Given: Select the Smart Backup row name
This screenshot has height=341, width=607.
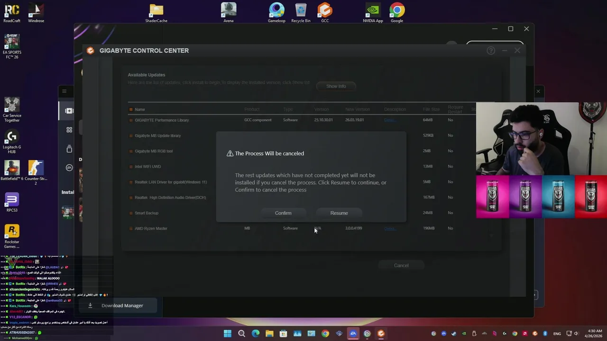Looking at the screenshot, I should tap(147, 213).
